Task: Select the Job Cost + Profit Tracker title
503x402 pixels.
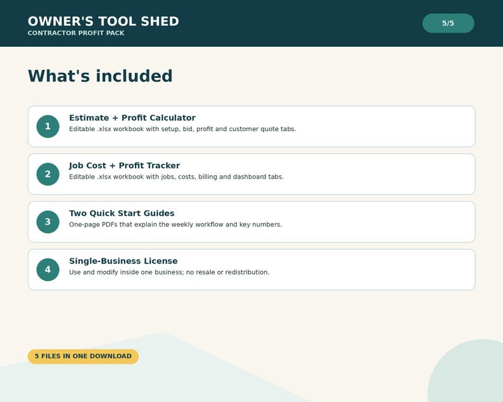Action: tap(124, 165)
